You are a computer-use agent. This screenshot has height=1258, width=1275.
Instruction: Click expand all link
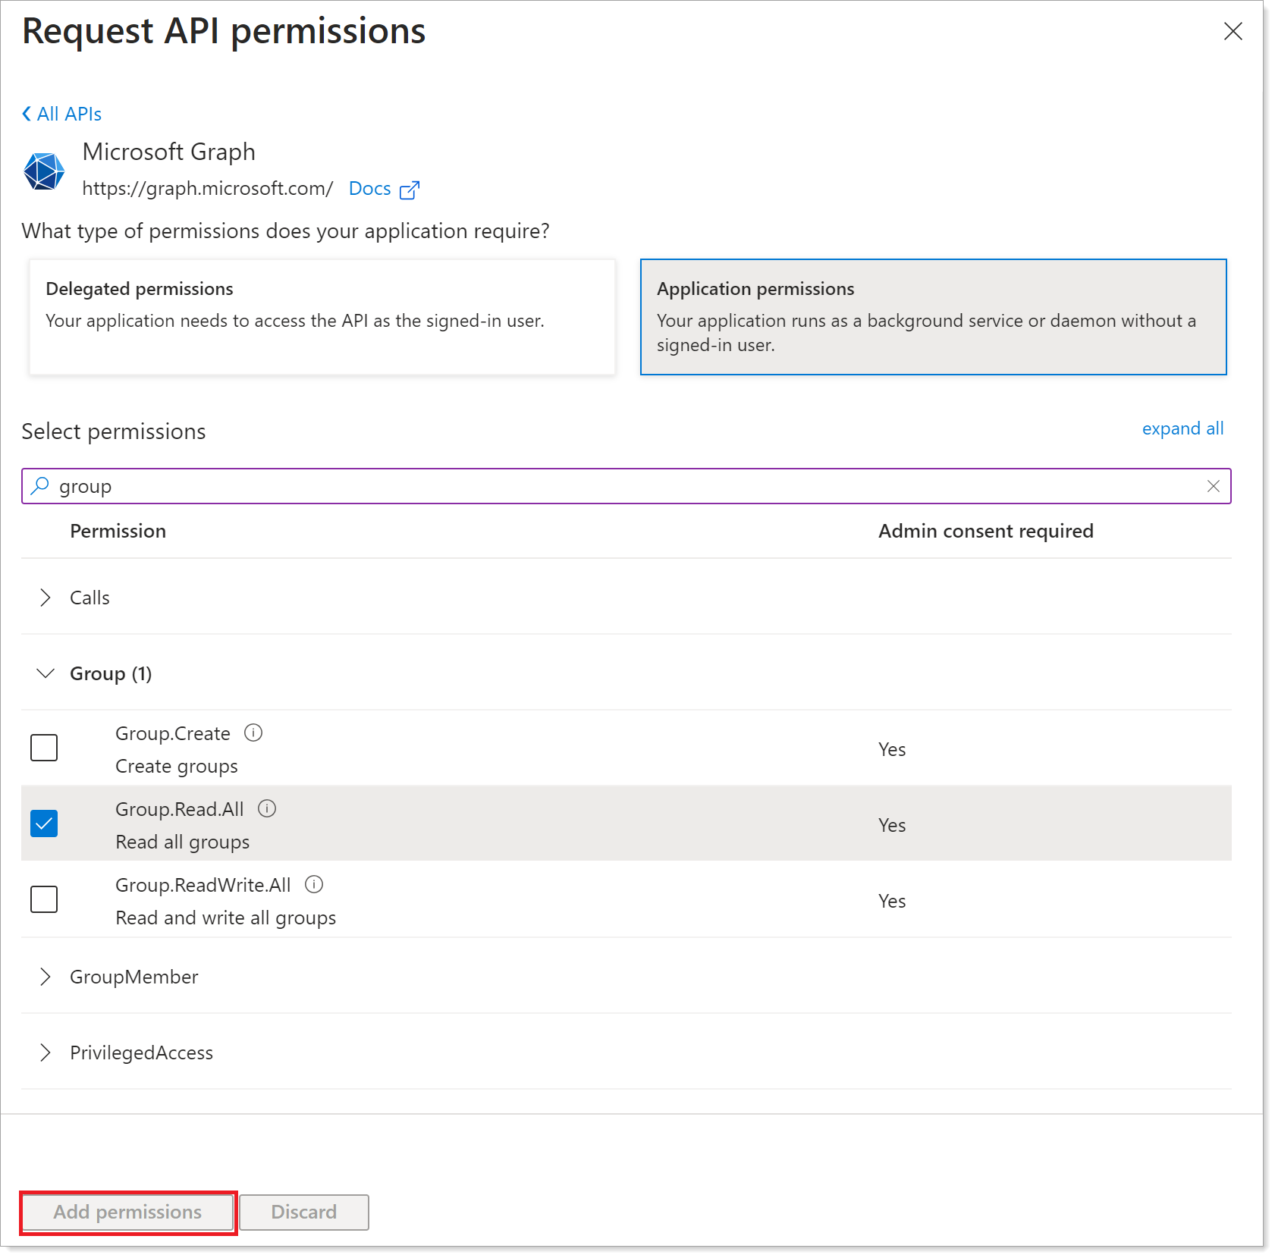1182,428
